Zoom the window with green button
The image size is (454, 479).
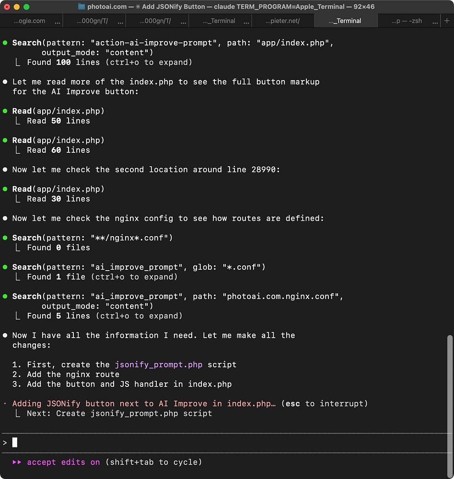coord(26,7)
